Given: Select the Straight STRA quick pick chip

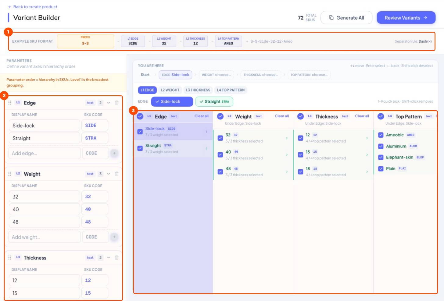Looking at the screenshot, I should (x=214, y=101).
